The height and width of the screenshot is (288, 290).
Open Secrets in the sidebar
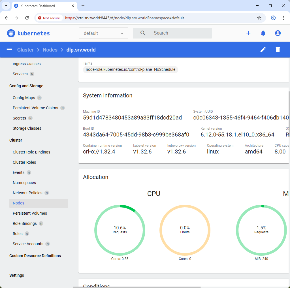(19, 118)
